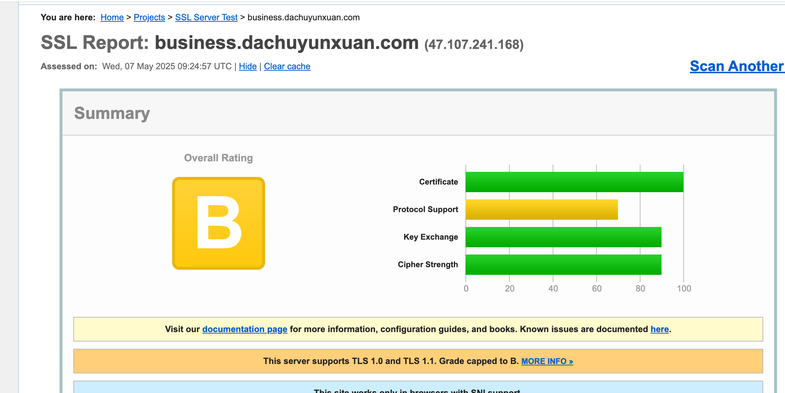Click the business.dachuyunxuan.com report title

point(286,43)
